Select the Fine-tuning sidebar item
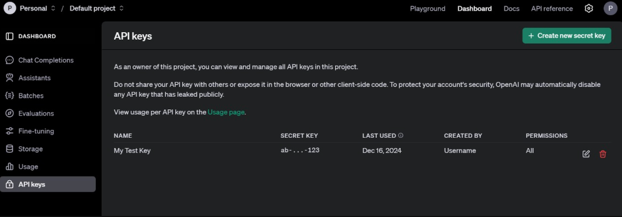Screen dimensions: 622x217 coord(36,131)
